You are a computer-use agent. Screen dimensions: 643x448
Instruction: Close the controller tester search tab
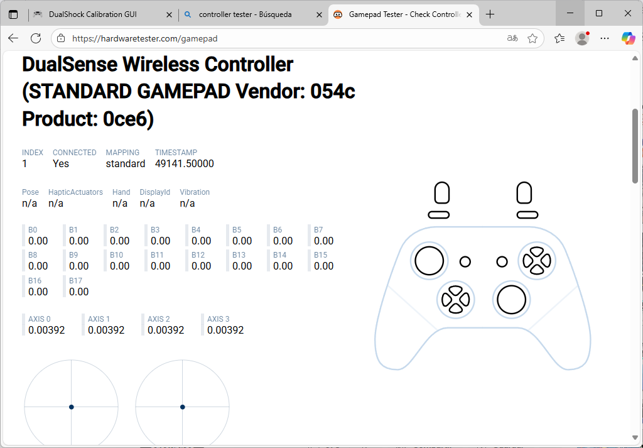pyautogui.click(x=320, y=14)
